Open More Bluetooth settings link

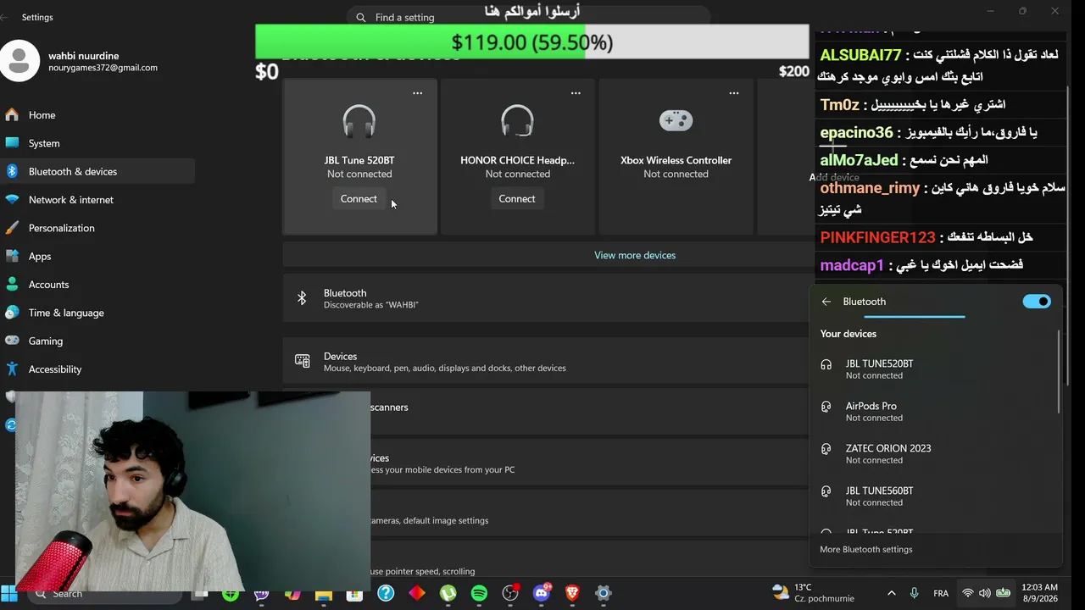(x=866, y=549)
